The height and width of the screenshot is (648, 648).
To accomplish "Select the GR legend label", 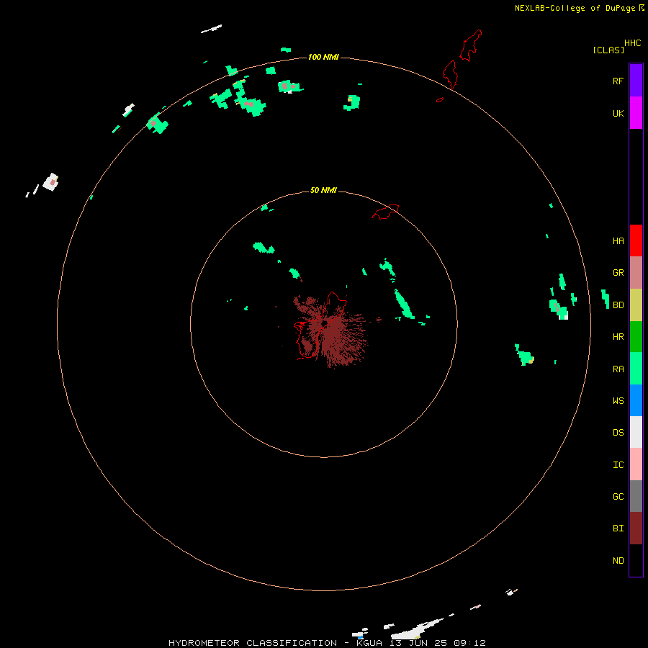I will (618, 273).
